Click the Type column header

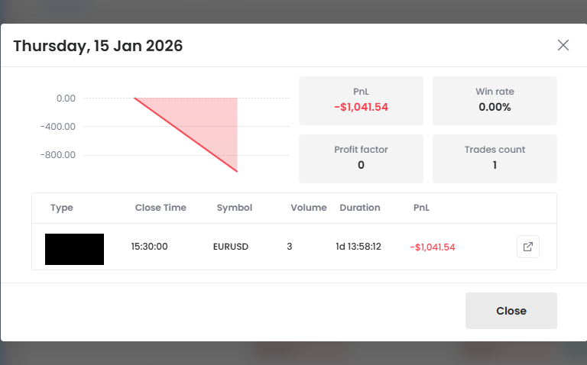point(62,208)
